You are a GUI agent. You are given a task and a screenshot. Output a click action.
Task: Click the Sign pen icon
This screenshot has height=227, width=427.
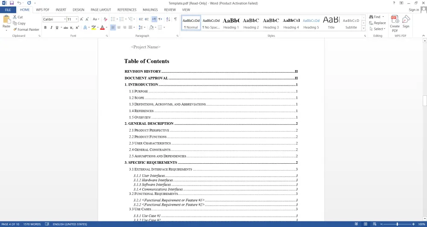click(x=406, y=20)
